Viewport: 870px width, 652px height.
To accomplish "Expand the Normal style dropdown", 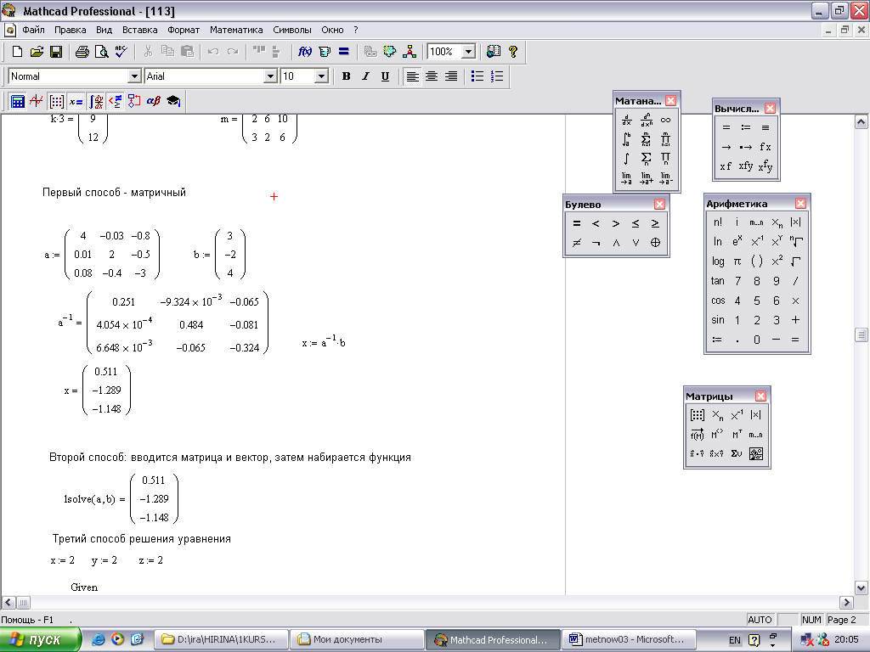I will (134, 76).
